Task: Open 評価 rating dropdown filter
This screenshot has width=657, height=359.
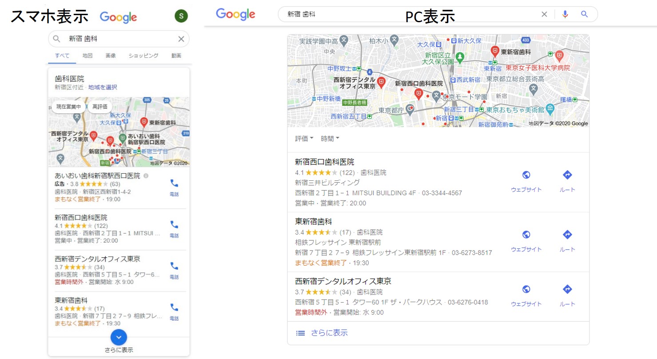Action: pyautogui.click(x=304, y=139)
